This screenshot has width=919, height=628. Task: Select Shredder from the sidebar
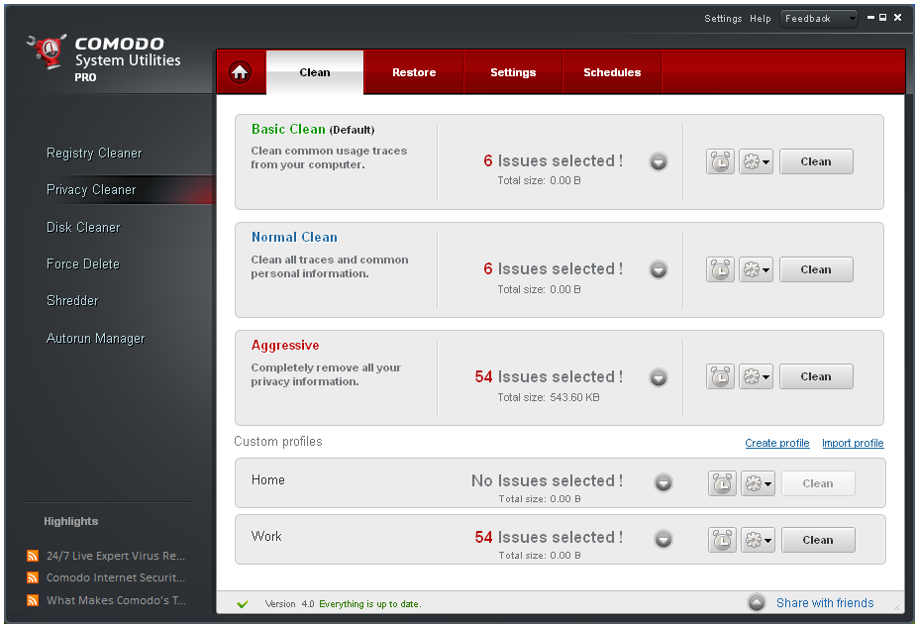75,300
